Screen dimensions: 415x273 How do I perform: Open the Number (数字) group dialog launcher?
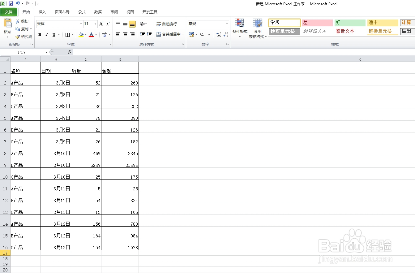pyautogui.click(x=227, y=45)
